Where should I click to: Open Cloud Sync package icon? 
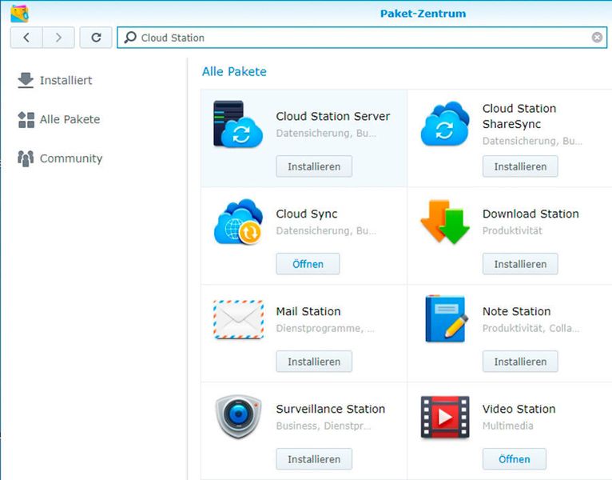click(x=238, y=222)
